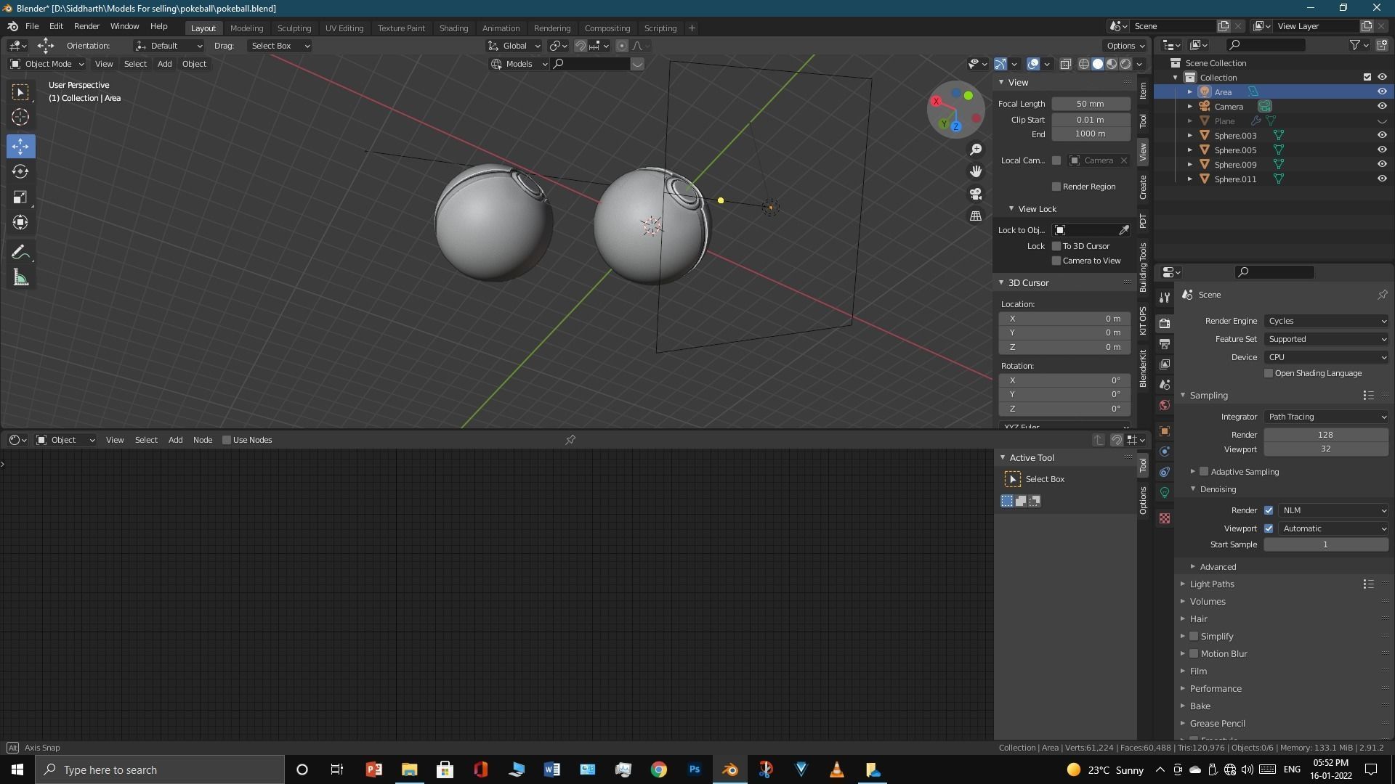Select the Cursor tool in the viewport toolbar
Image resolution: width=1395 pixels, height=784 pixels.
20,117
